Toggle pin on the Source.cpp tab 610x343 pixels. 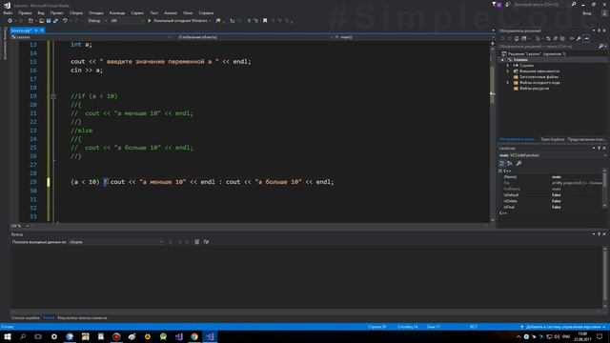pos(36,30)
